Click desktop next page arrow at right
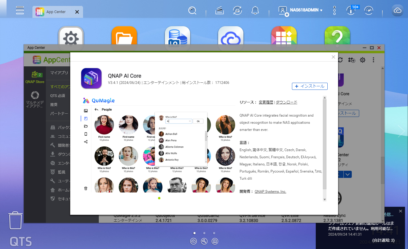408x249 pixels. coord(401,131)
